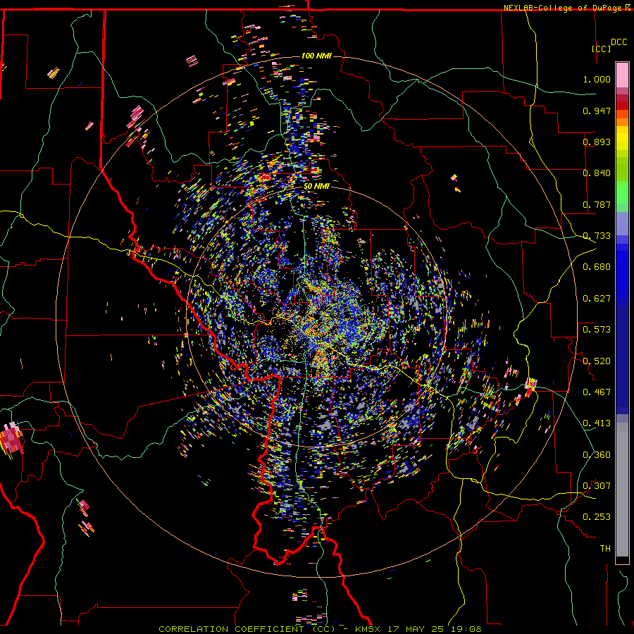This screenshot has width=634, height=634.
Task: Select the [CC] label above the color scale
Action: (602, 49)
